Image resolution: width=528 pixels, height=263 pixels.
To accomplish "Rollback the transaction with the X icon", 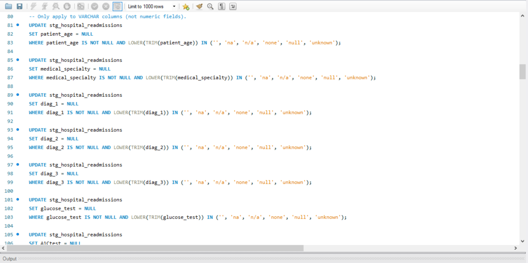I will (x=106, y=6).
